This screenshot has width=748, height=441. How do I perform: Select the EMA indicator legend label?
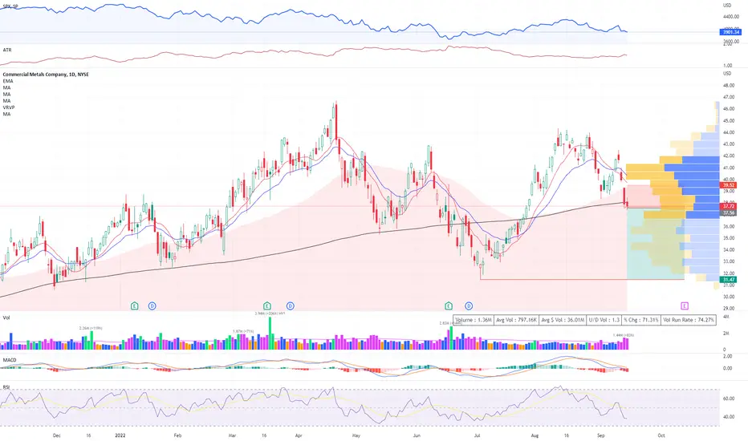coord(8,81)
